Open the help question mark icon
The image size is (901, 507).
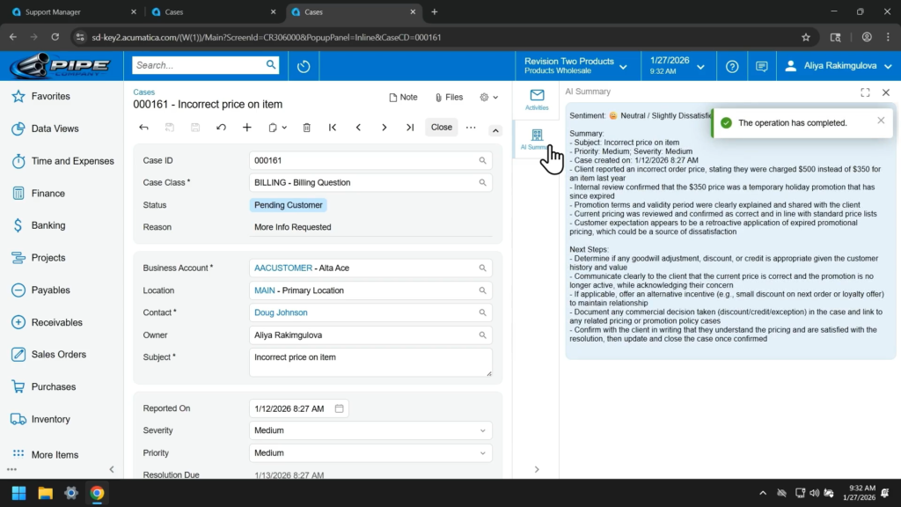coord(732,66)
